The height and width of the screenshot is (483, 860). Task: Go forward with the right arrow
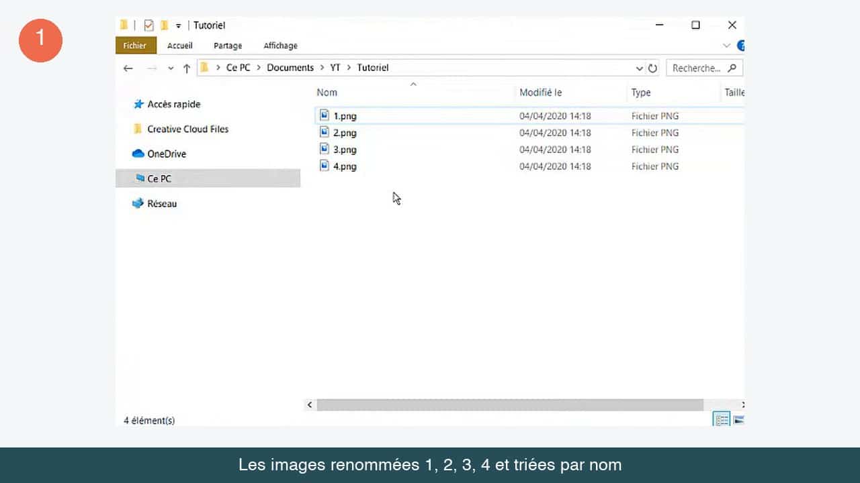point(152,68)
